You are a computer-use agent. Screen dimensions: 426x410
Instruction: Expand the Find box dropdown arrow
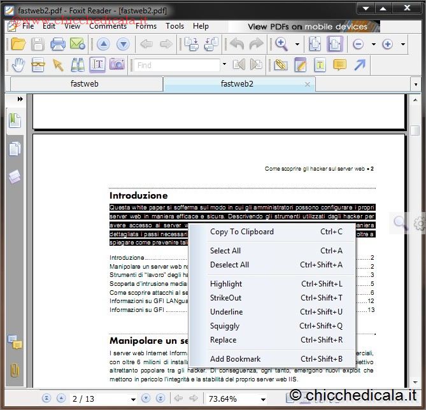click(224, 65)
